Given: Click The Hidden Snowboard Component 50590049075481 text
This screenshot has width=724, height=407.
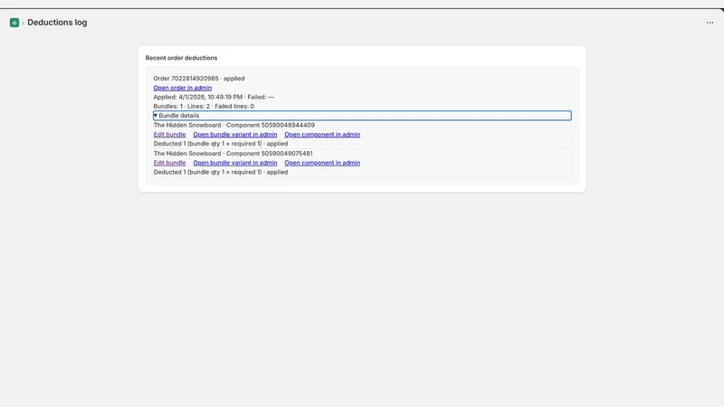Looking at the screenshot, I should coord(233,153).
